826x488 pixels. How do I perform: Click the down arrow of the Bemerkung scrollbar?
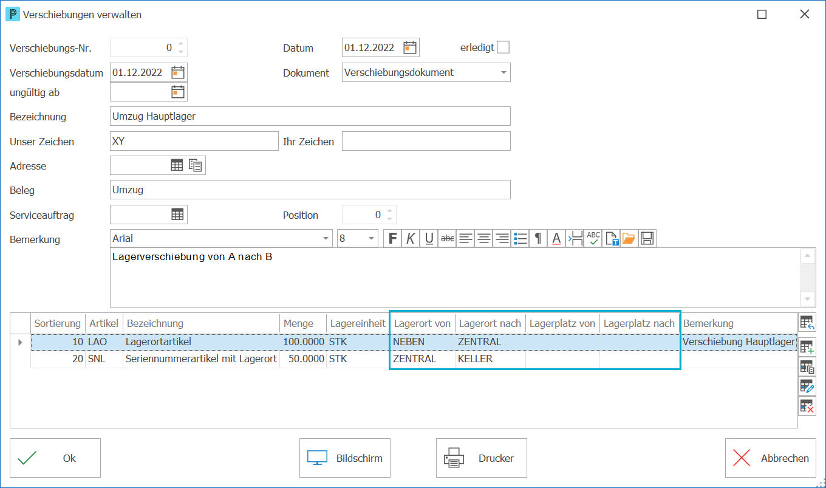[808, 299]
